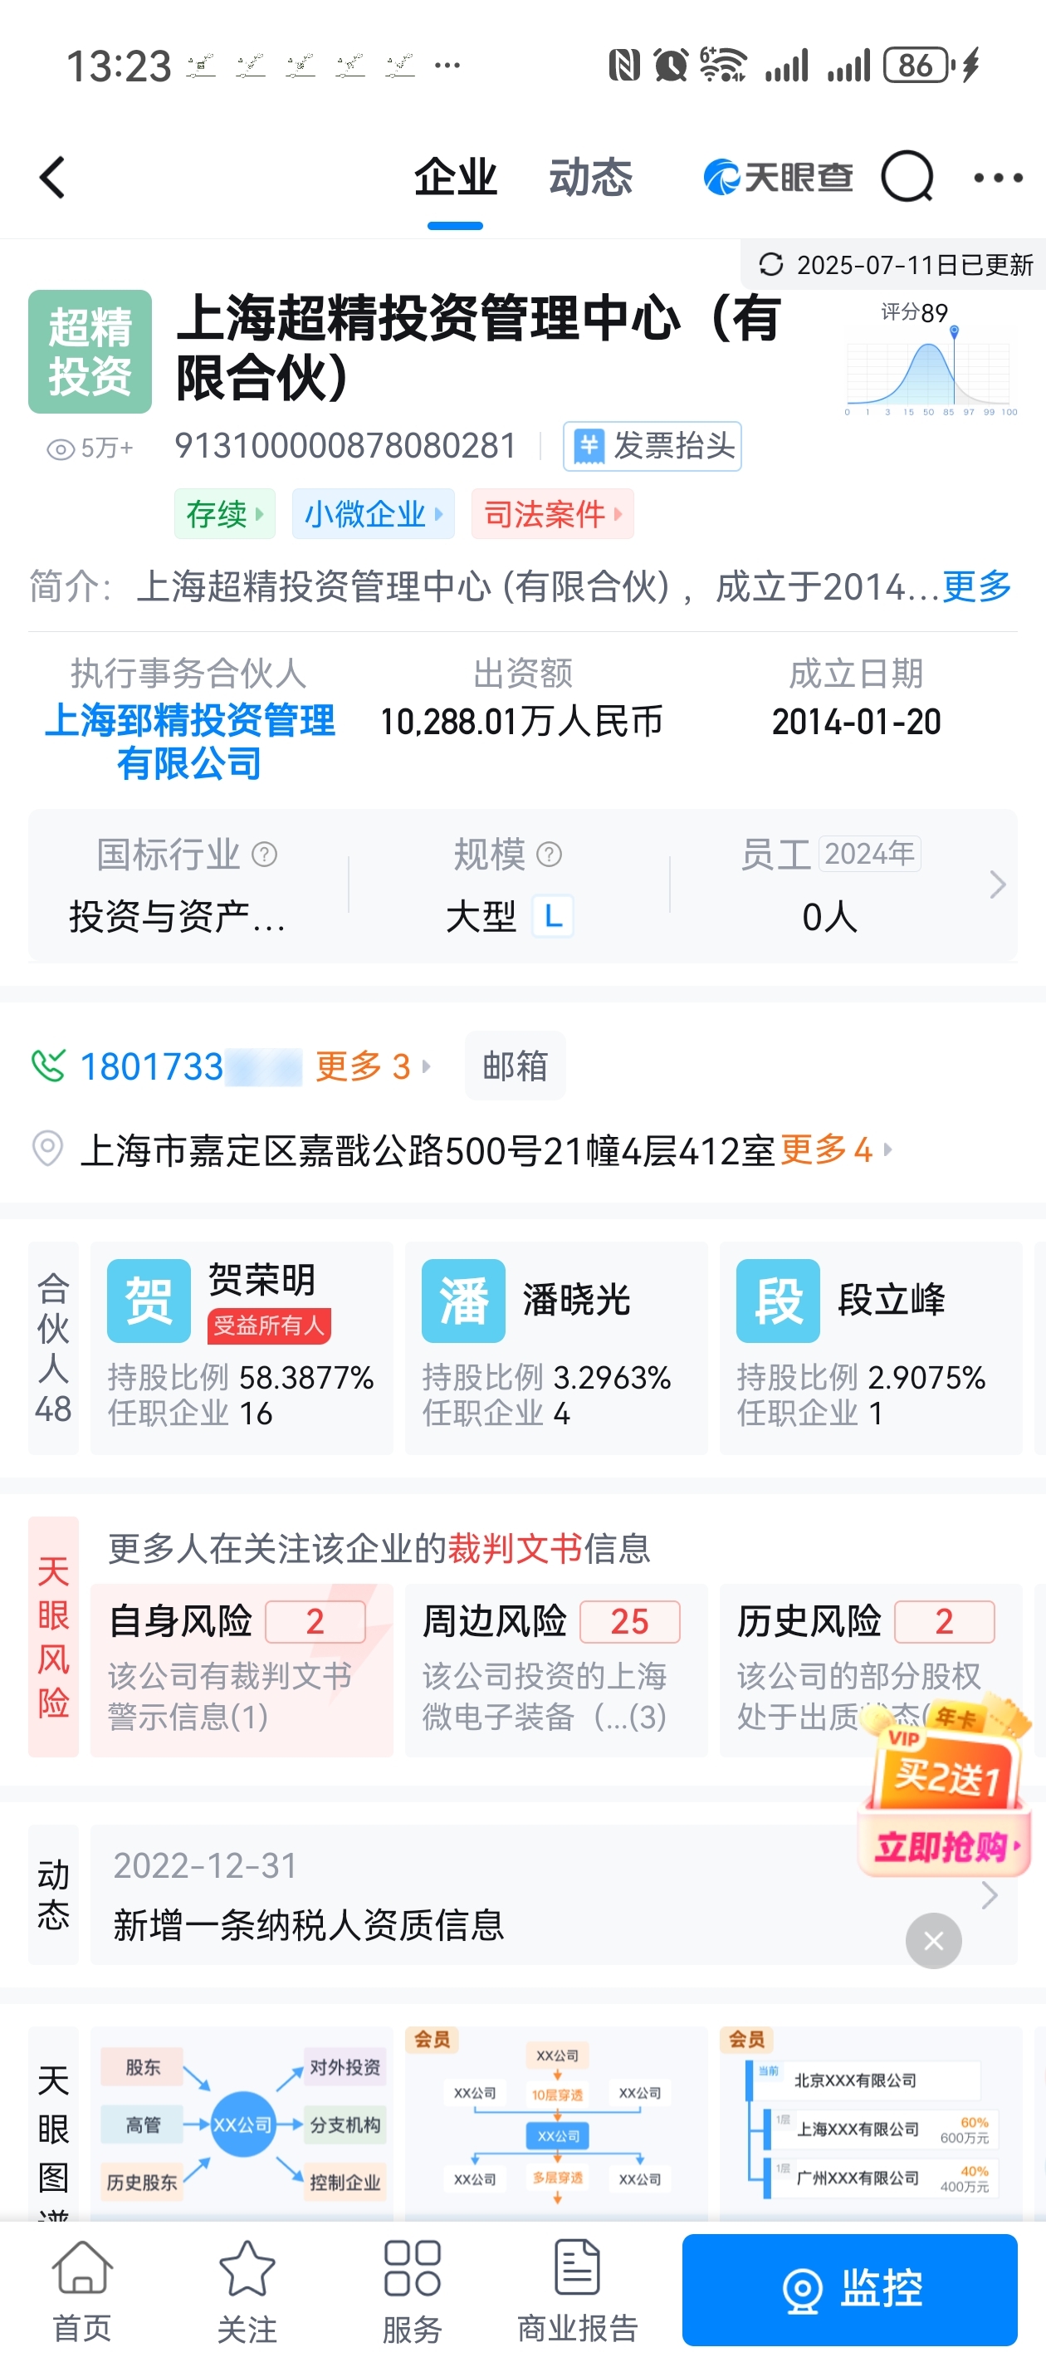The image size is (1046, 2362).
Task: Tap the alarm status bar icon
Action: (x=670, y=65)
